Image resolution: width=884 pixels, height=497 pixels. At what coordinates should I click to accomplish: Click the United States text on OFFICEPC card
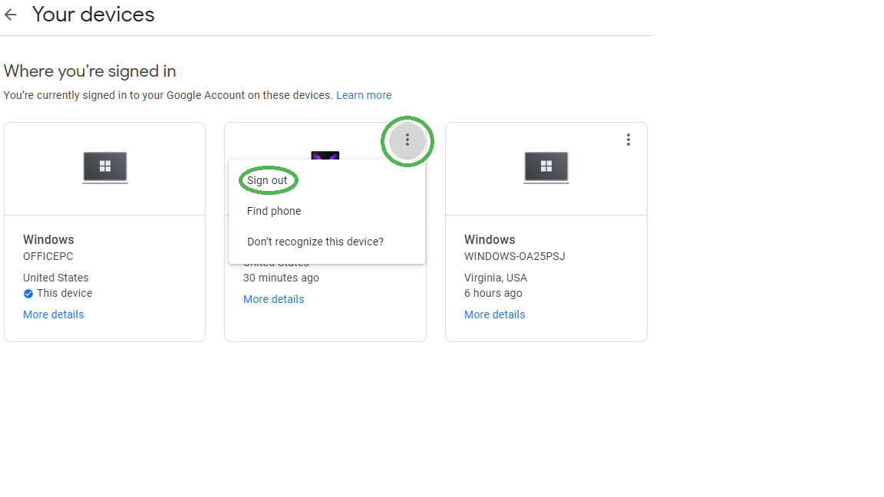tap(56, 278)
